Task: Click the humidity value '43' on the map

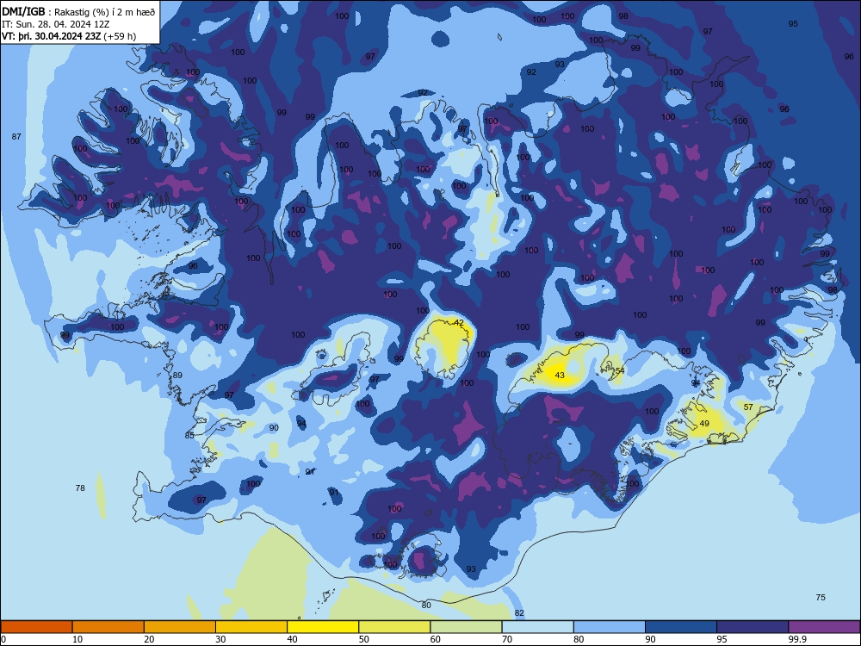Action: 560,376
